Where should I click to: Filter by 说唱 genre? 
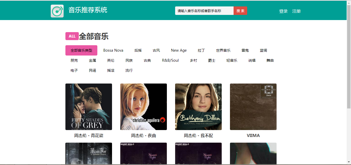[252, 60]
